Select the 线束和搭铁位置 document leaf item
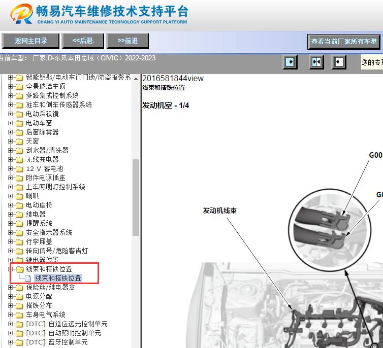 [x=58, y=279]
